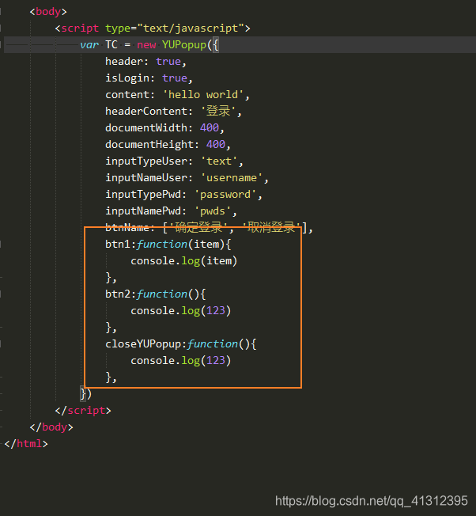This screenshot has height=516, width=476.
Task: Click the opening script tag
Action: (x=153, y=28)
